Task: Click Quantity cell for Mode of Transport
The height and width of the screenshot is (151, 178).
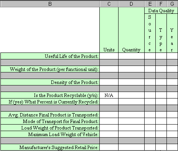Action: pos(131,121)
